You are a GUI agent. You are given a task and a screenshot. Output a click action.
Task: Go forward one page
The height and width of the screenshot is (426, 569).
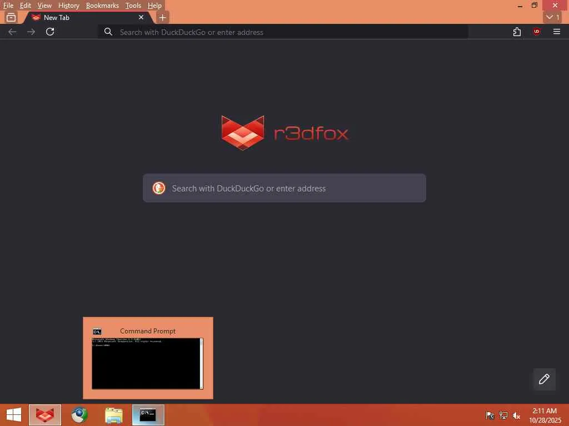point(31,32)
